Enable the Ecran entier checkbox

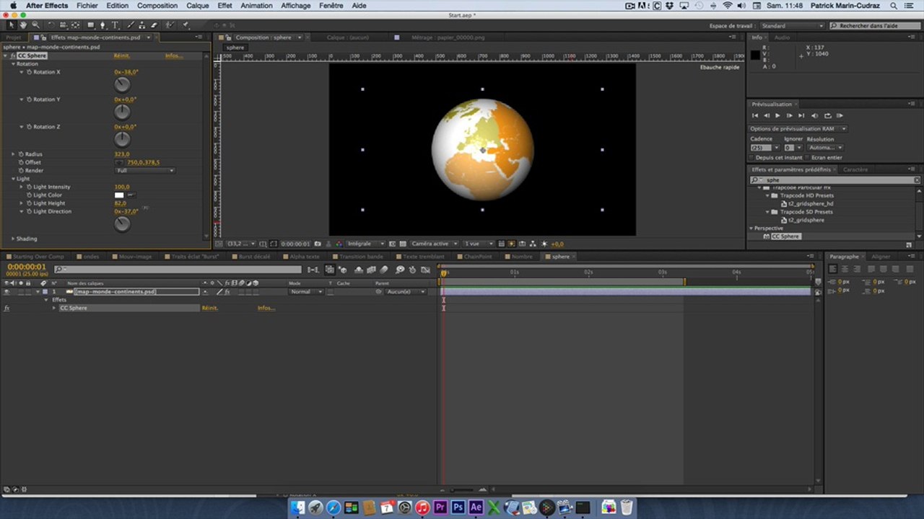pos(808,157)
